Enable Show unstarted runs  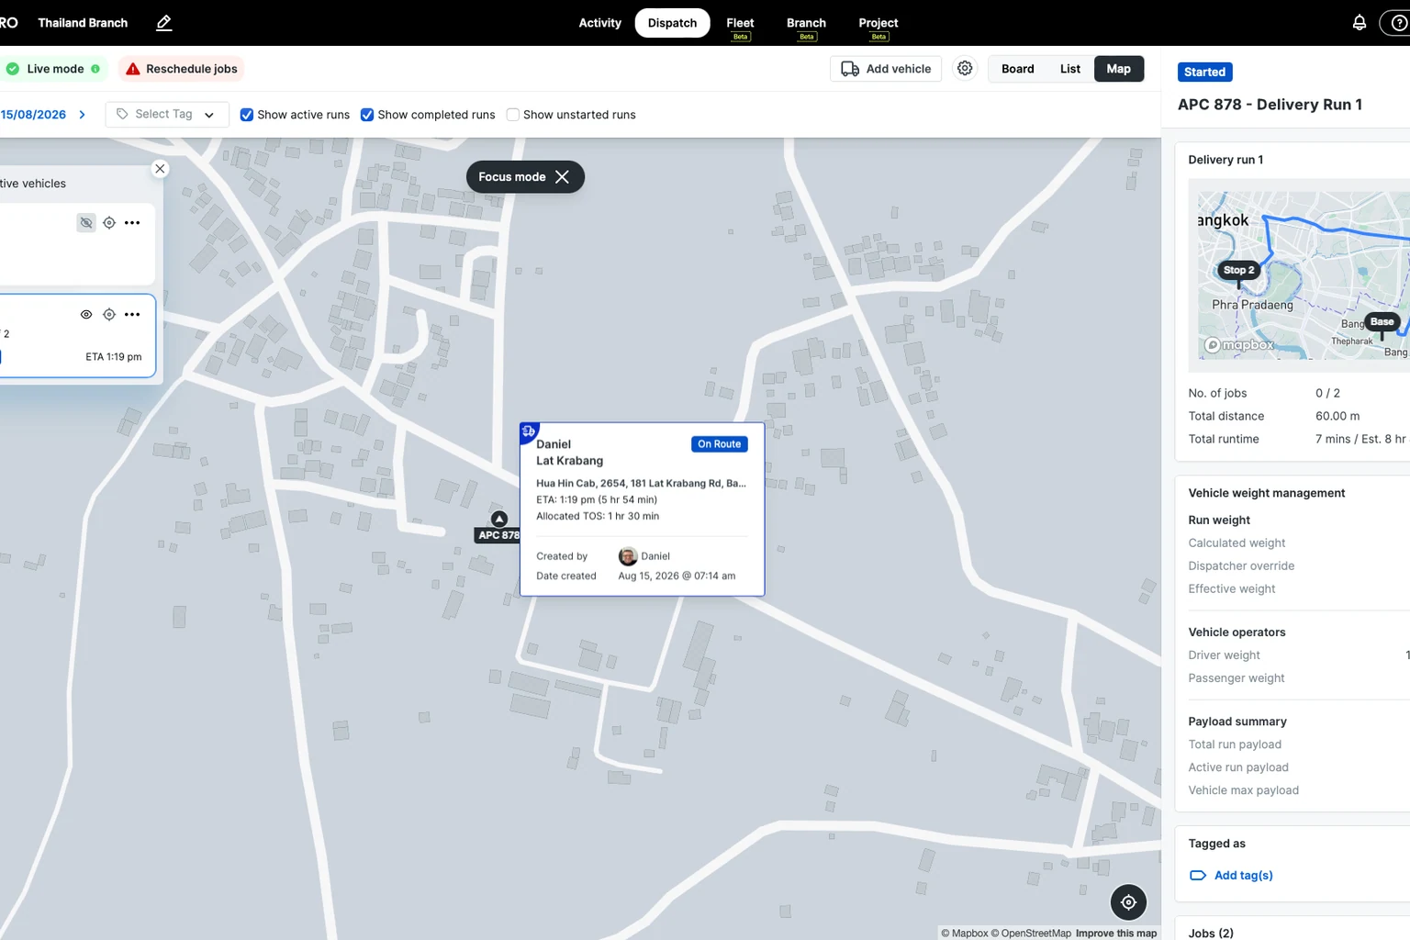click(513, 115)
